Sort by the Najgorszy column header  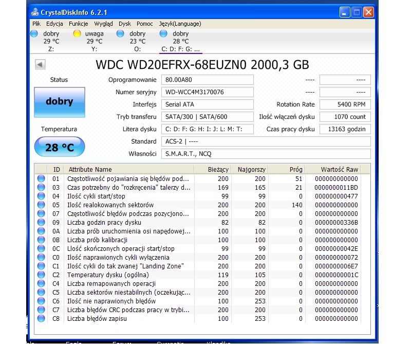[x=250, y=170]
